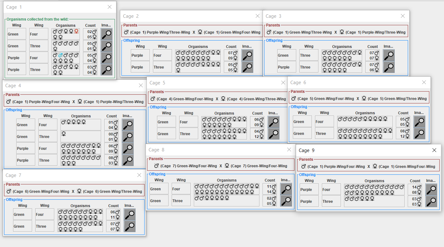Open magnifier for Cage 1 Purple Three row

106,69
